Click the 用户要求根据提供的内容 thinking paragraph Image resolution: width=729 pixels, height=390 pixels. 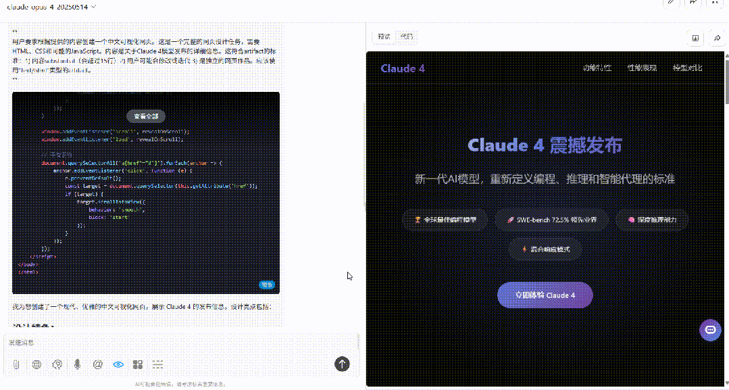tap(144, 56)
